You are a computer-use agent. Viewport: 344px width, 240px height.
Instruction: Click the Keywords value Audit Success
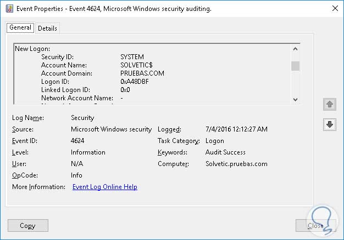click(x=225, y=152)
